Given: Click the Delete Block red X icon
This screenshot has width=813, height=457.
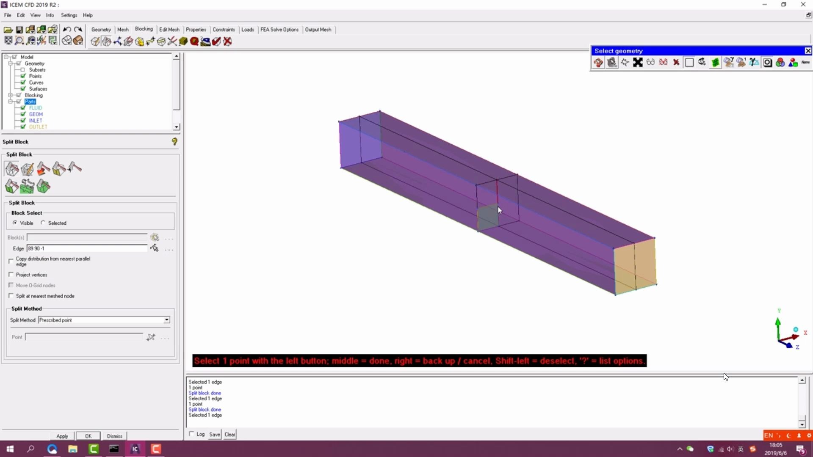Looking at the screenshot, I should [x=227, y=41].
